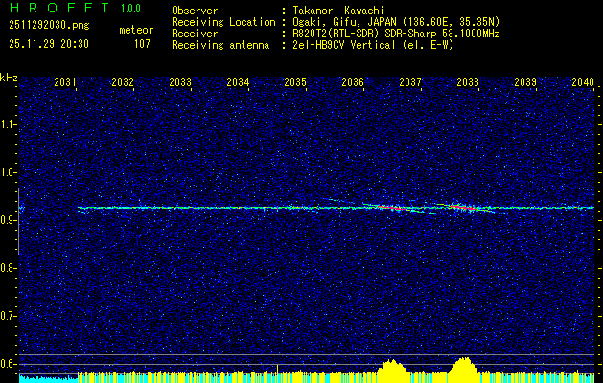Click the 0.7 kHz frequency label
The image size is (603, 383).
(9, 316)
